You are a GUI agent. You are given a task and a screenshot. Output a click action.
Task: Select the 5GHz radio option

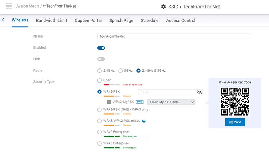pos(120,71)
